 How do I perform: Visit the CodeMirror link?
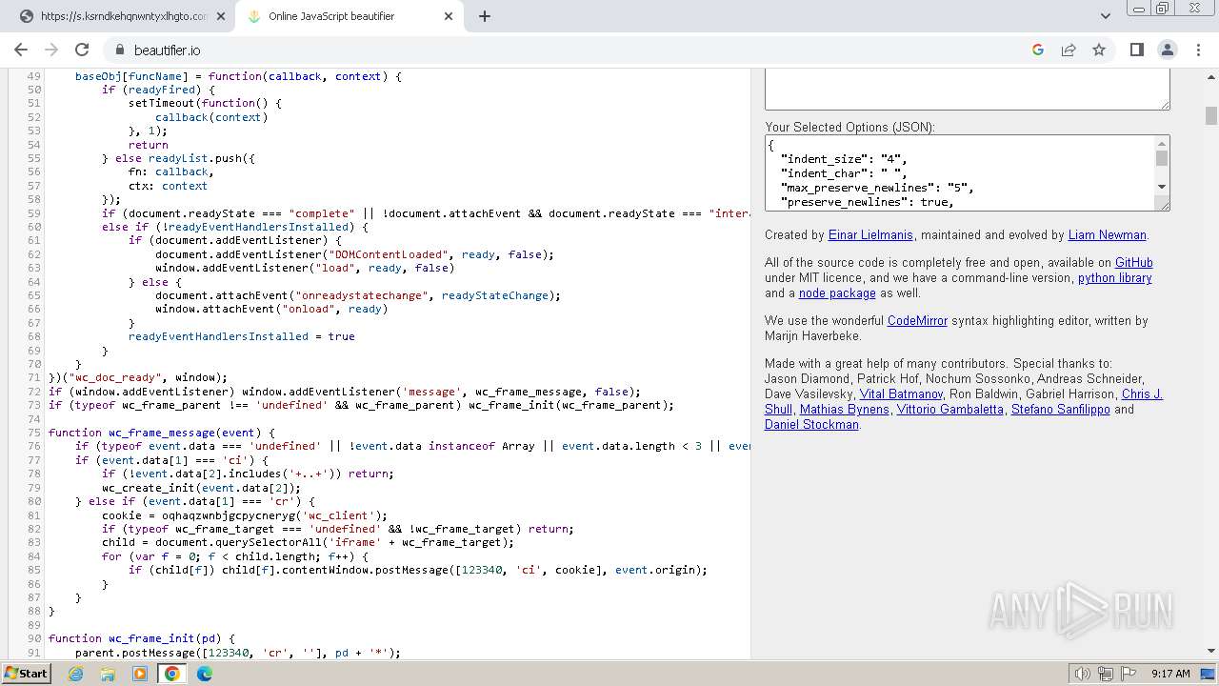coord(917,320)
